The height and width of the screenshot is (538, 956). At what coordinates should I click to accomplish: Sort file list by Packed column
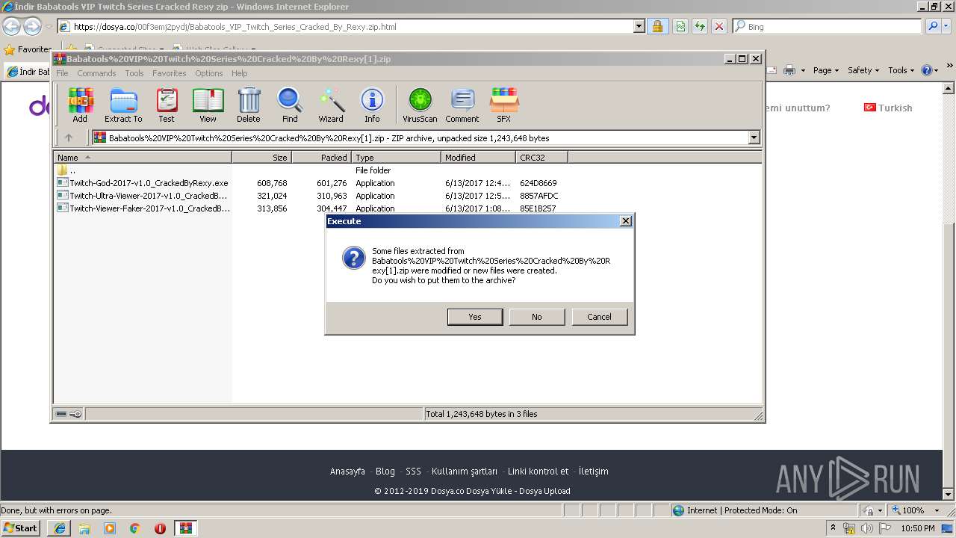322,158
